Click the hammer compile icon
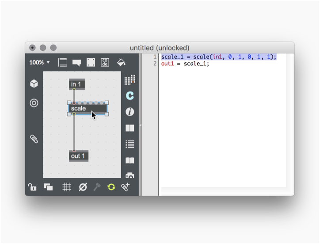The width and height of the screenshot is (320, 244). click(97, 187)
